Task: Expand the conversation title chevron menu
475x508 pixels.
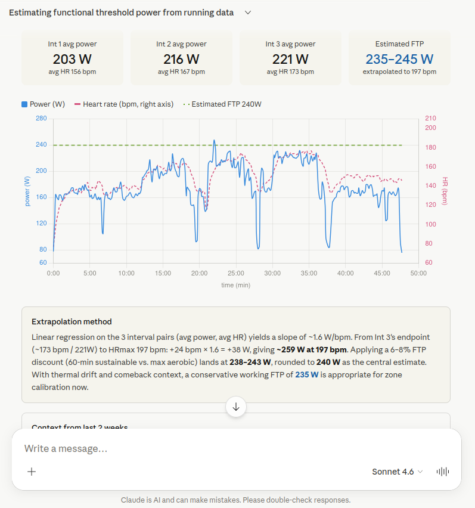Action: (x=248, y=13)
